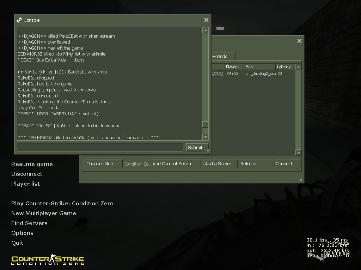
Task: Choose Resume game from main menu
Action: coord(32,164)
